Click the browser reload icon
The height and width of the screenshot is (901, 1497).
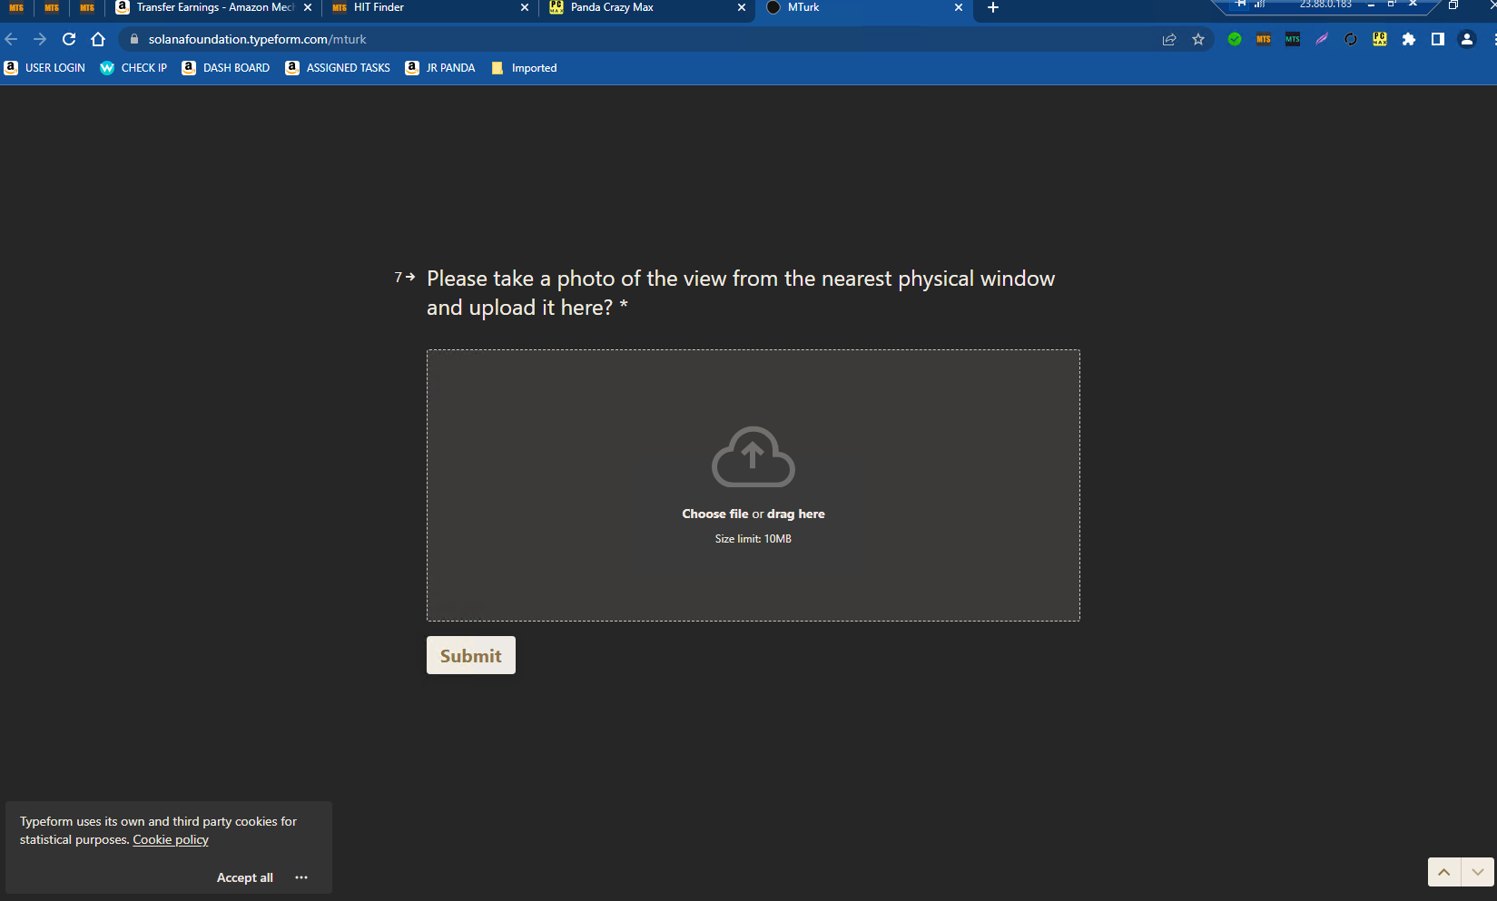click(x=69, y=39)
